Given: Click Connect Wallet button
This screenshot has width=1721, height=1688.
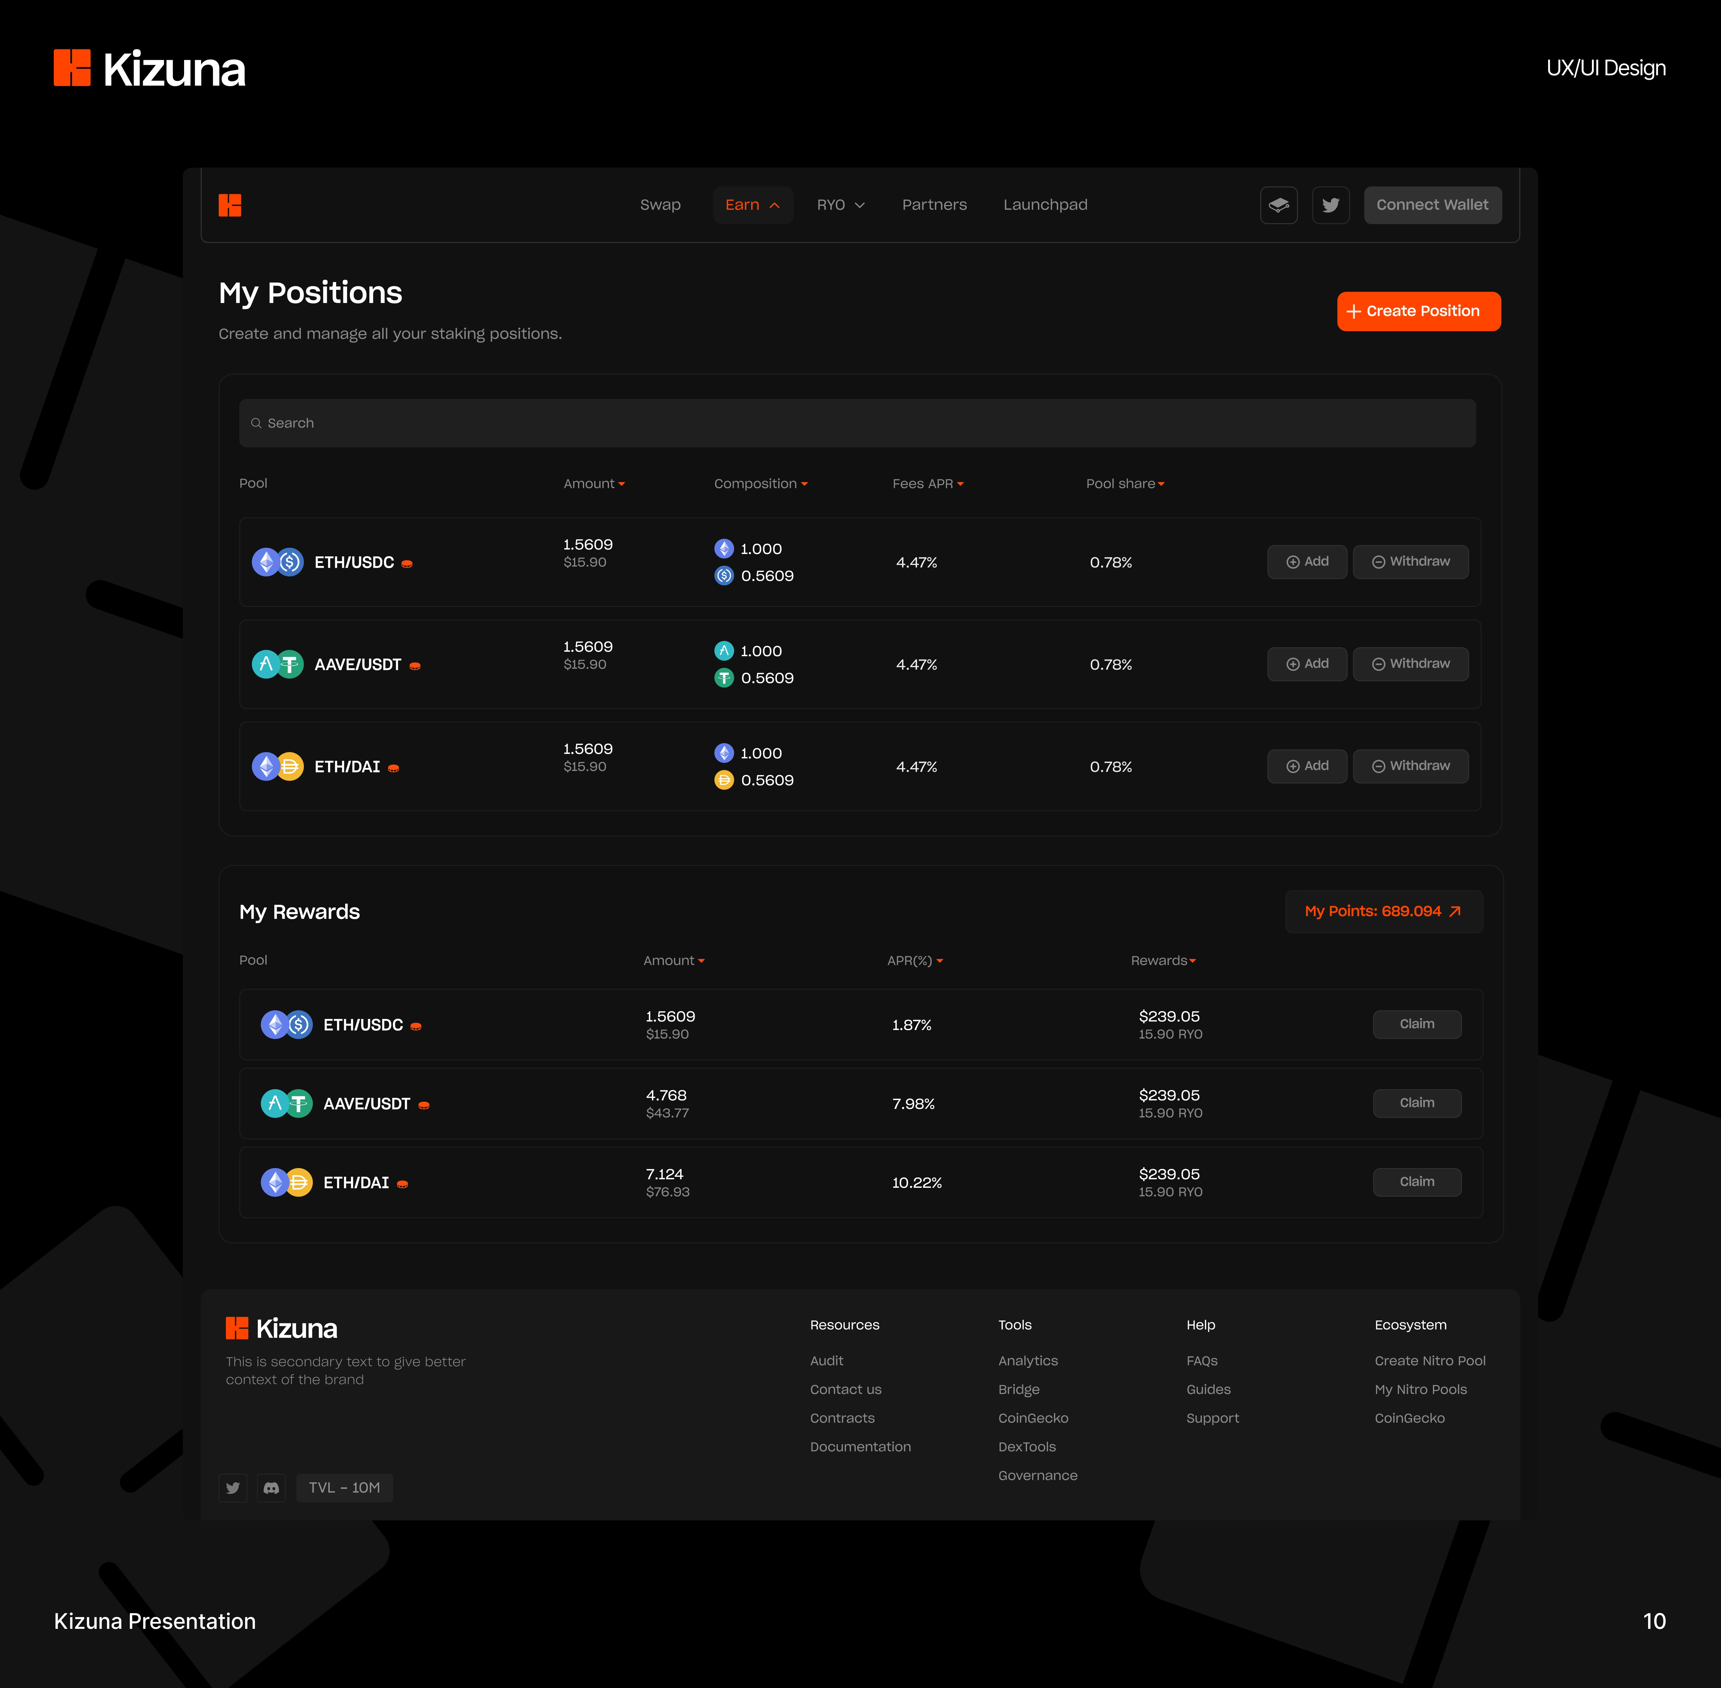Looking at the screenshot, I should [1433, 205].
